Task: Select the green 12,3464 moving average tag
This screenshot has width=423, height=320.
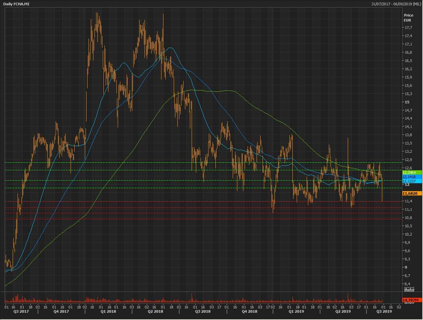Action: coord(412,173)
